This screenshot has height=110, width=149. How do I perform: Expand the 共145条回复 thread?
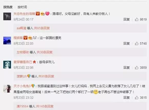(x=45, y=106)
